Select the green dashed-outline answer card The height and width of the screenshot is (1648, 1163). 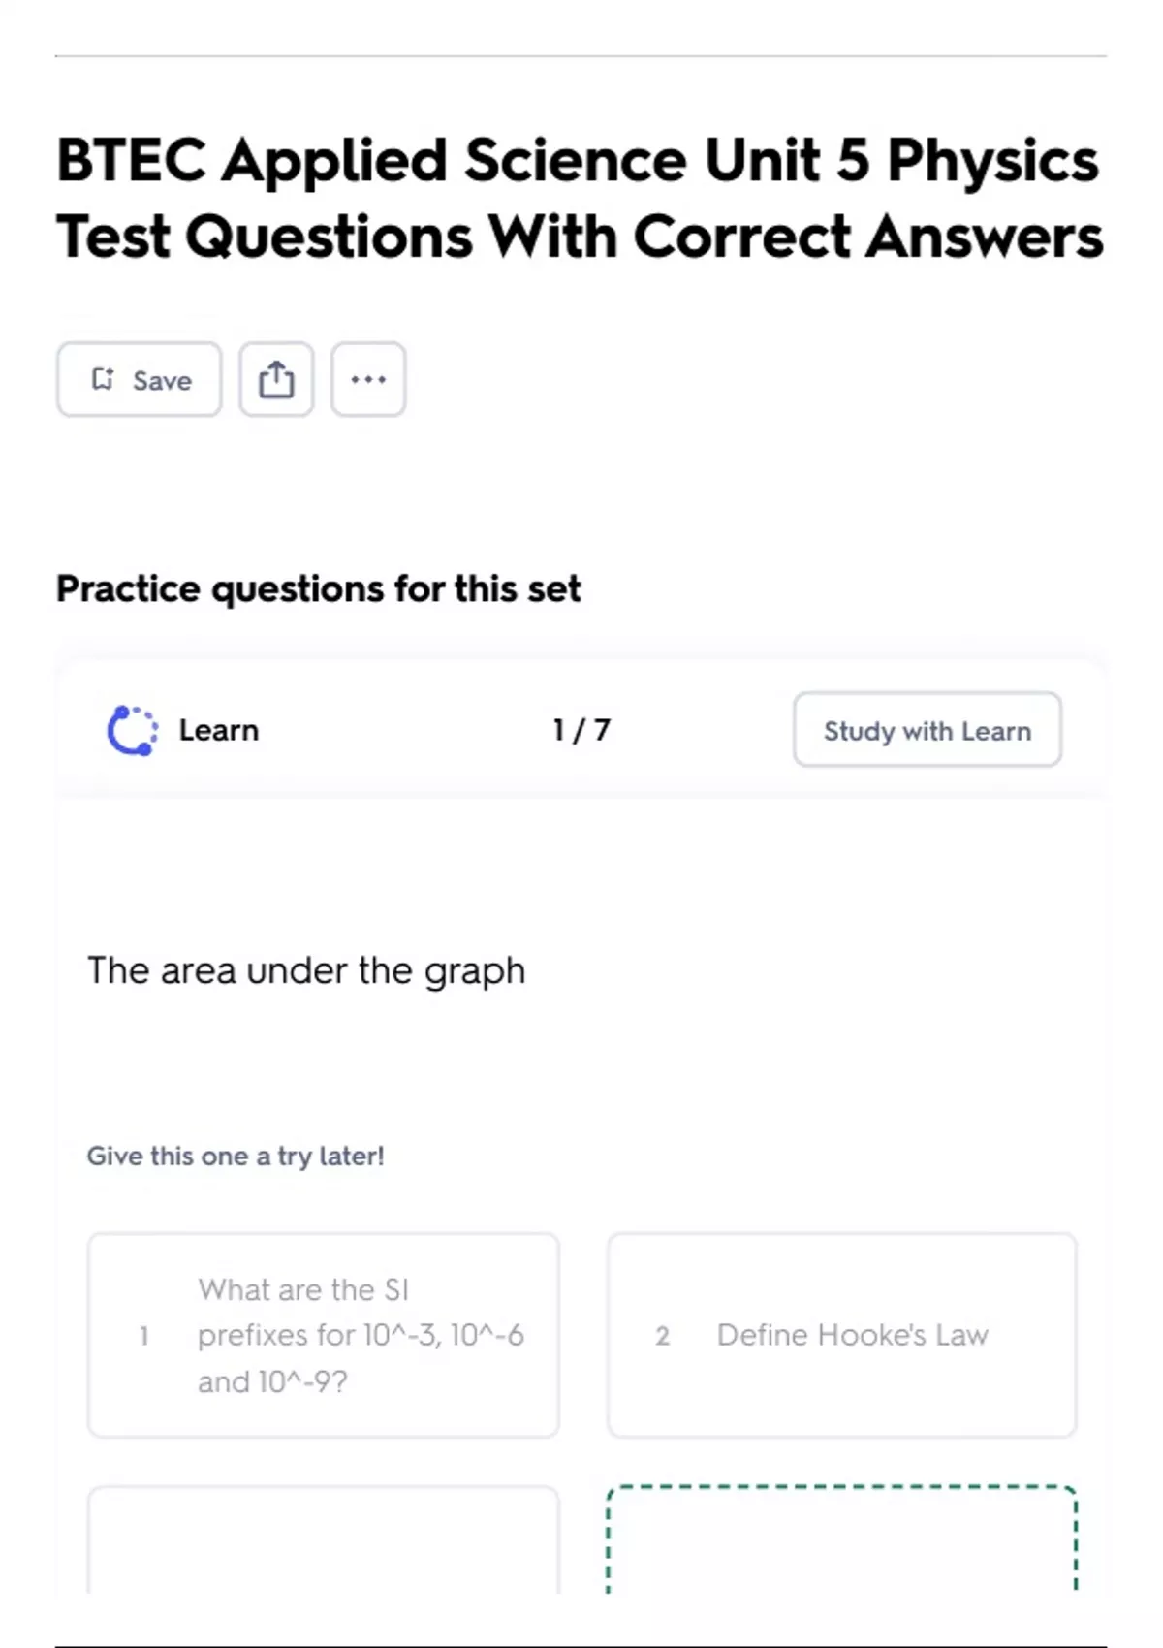(841, 1539)
